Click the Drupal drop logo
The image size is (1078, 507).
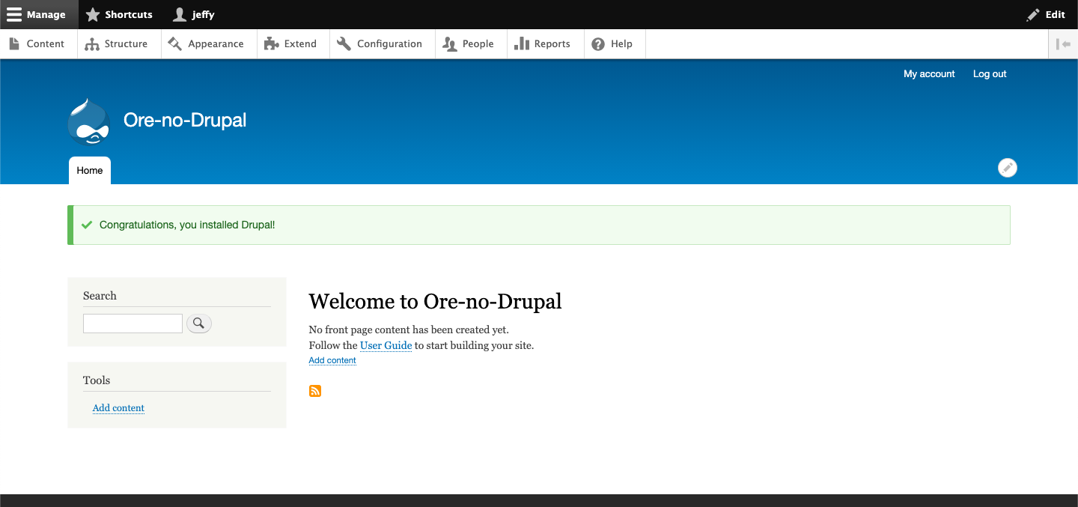click(x=89, y=121)
